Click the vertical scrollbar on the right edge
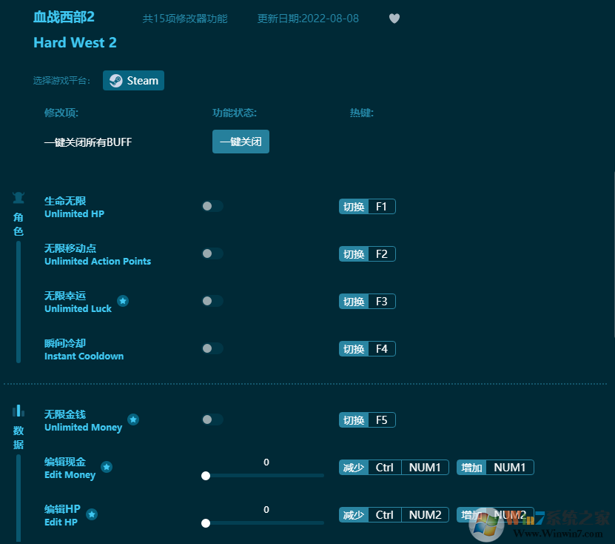Image resolution: width=615 pixels, height=544 pixels. coord(614,254)
